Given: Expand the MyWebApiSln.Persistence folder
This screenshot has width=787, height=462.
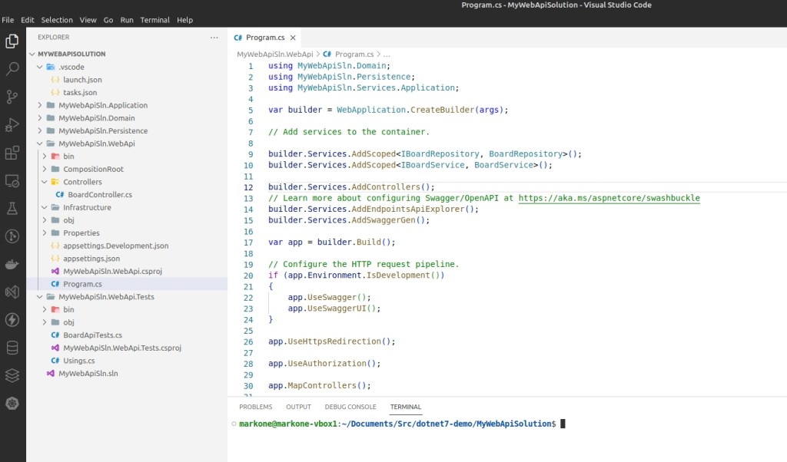Looking at the screenshot, I should point(102,130).
